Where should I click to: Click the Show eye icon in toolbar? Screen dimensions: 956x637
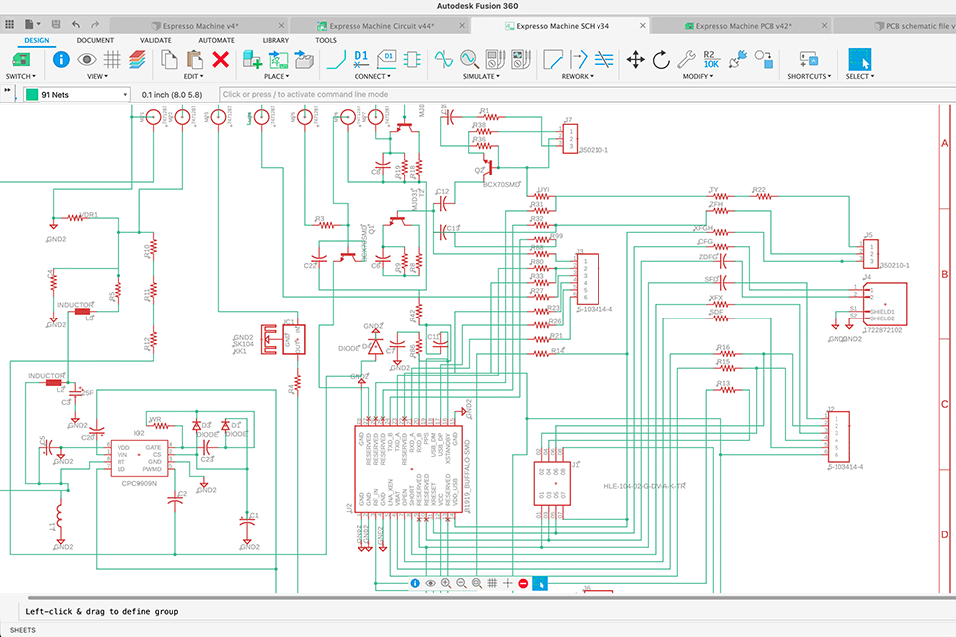[x=87, y=59]
